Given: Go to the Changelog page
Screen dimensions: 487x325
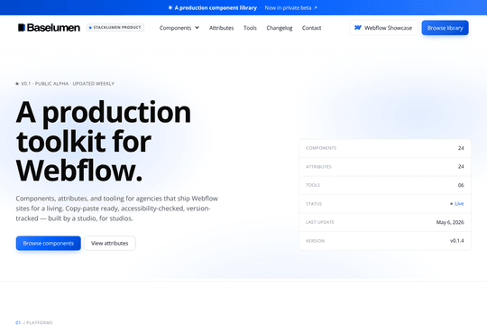Looking at the screenshot, I should coord(280,28).
